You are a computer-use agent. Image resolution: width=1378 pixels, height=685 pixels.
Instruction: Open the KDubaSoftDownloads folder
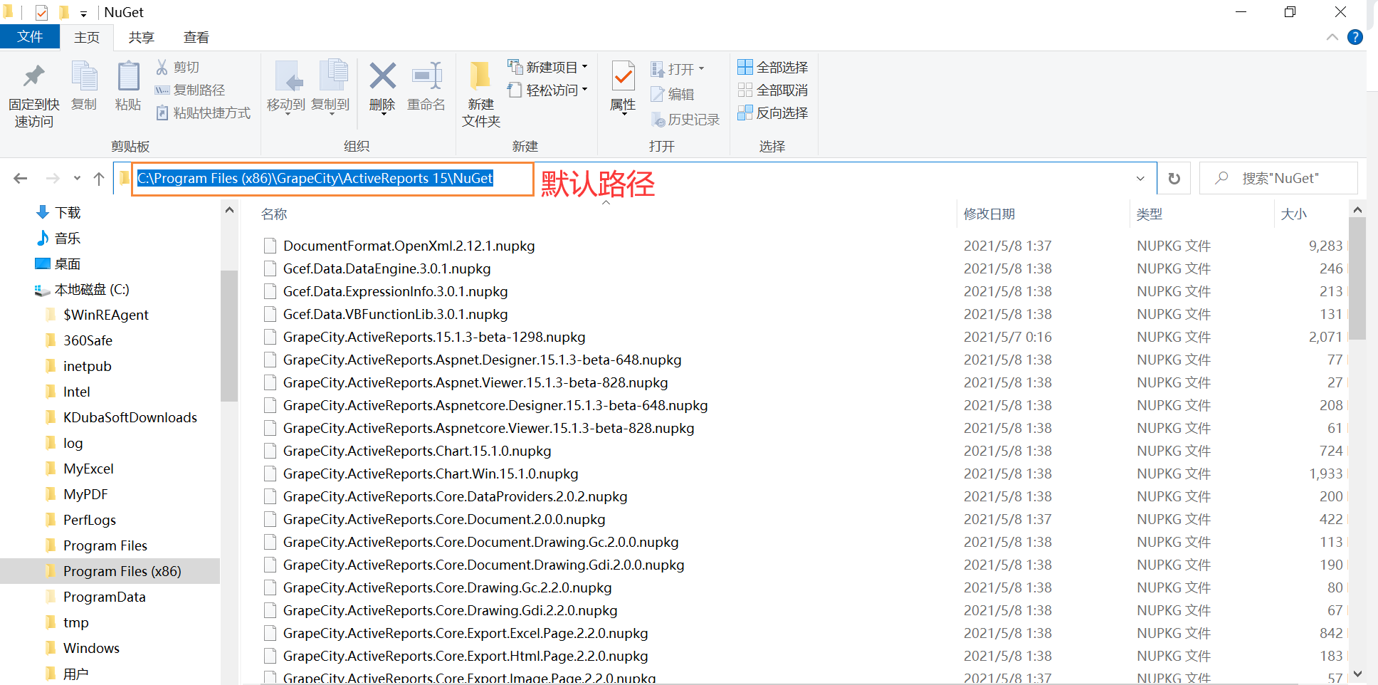point(130,417)
